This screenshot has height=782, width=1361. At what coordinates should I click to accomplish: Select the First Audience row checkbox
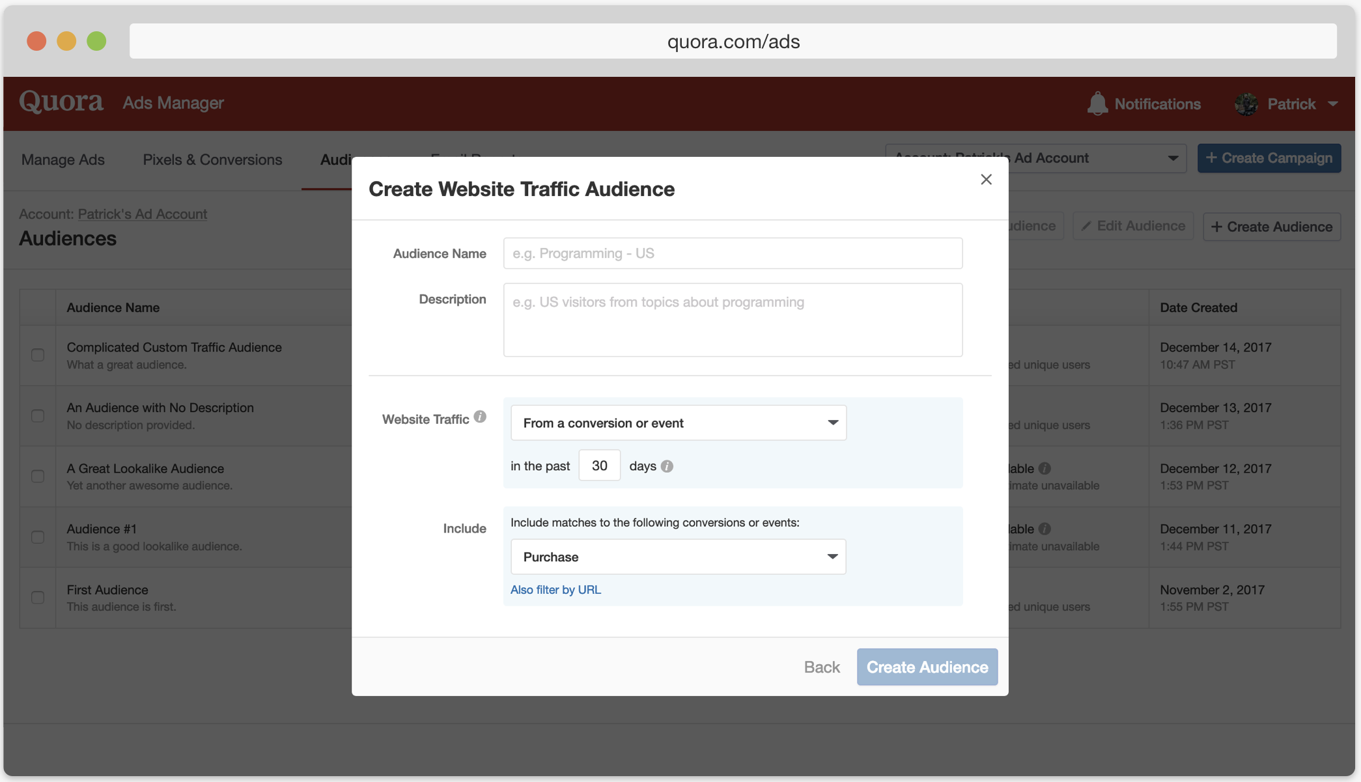click(38, 597)
